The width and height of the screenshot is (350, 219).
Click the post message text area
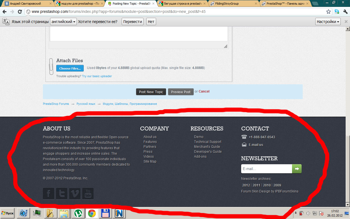click(x=139, y=34)
